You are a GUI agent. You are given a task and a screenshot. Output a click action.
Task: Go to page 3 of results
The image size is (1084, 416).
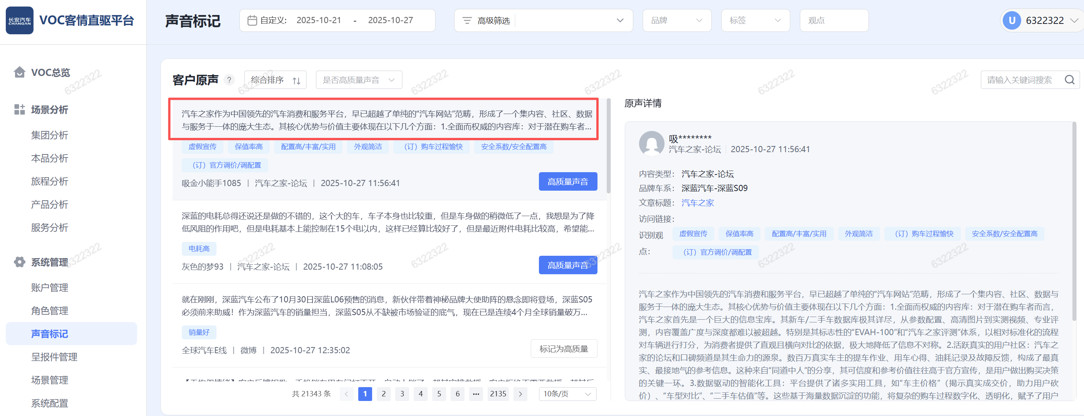(x=402, y=394)
